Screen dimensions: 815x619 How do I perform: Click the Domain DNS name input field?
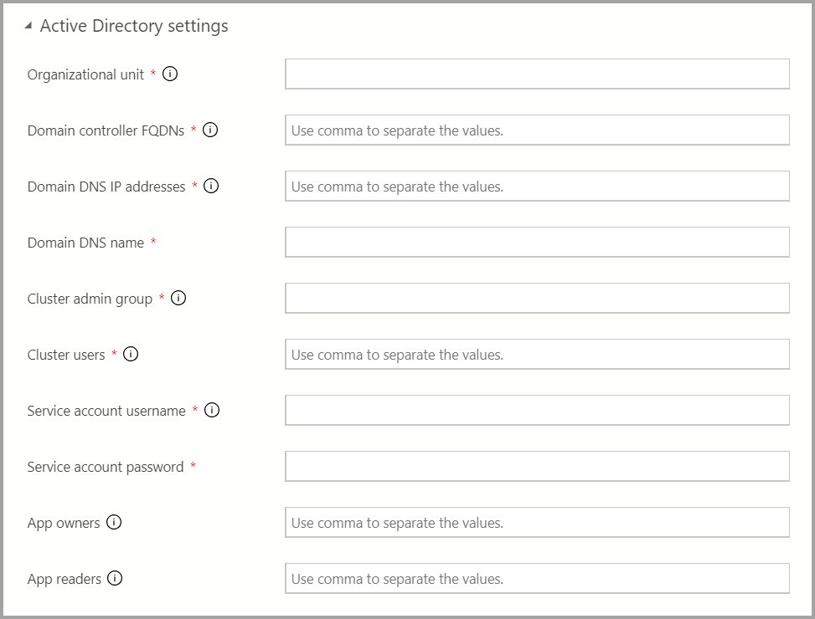(x=537, y=242)
